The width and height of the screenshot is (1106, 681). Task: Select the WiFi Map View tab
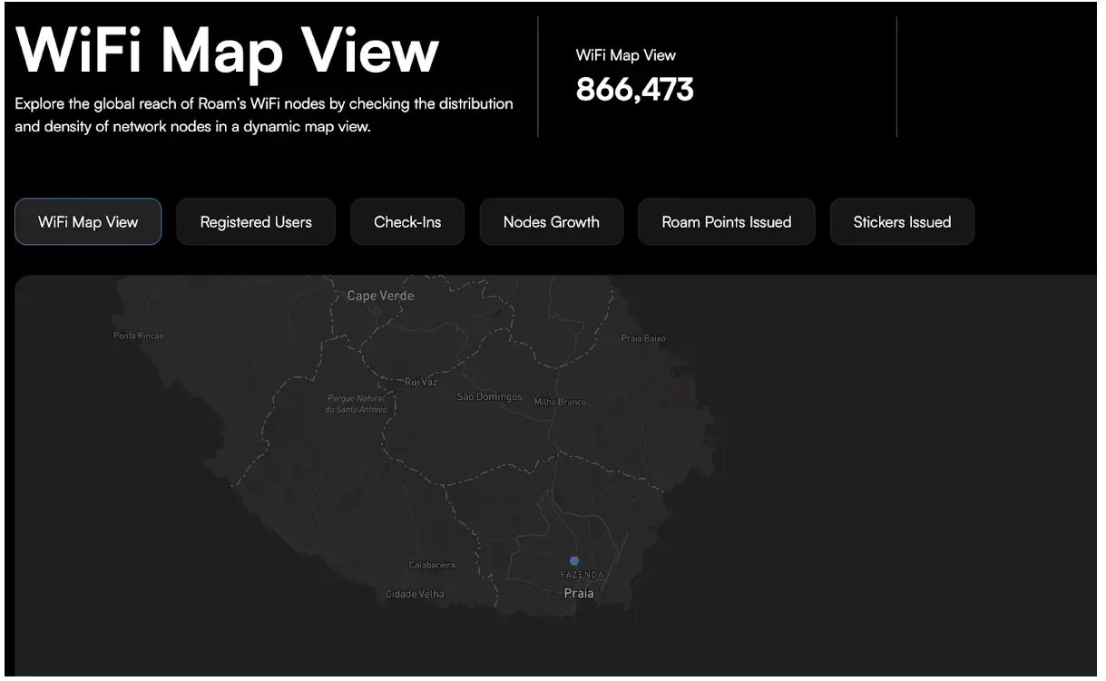88,222
